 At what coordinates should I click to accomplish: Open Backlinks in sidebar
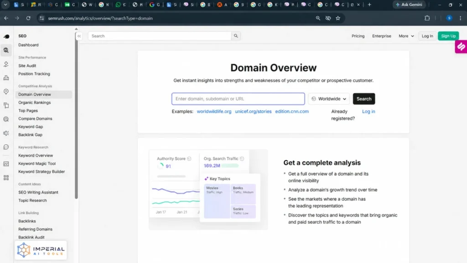[x=27, y=221]
